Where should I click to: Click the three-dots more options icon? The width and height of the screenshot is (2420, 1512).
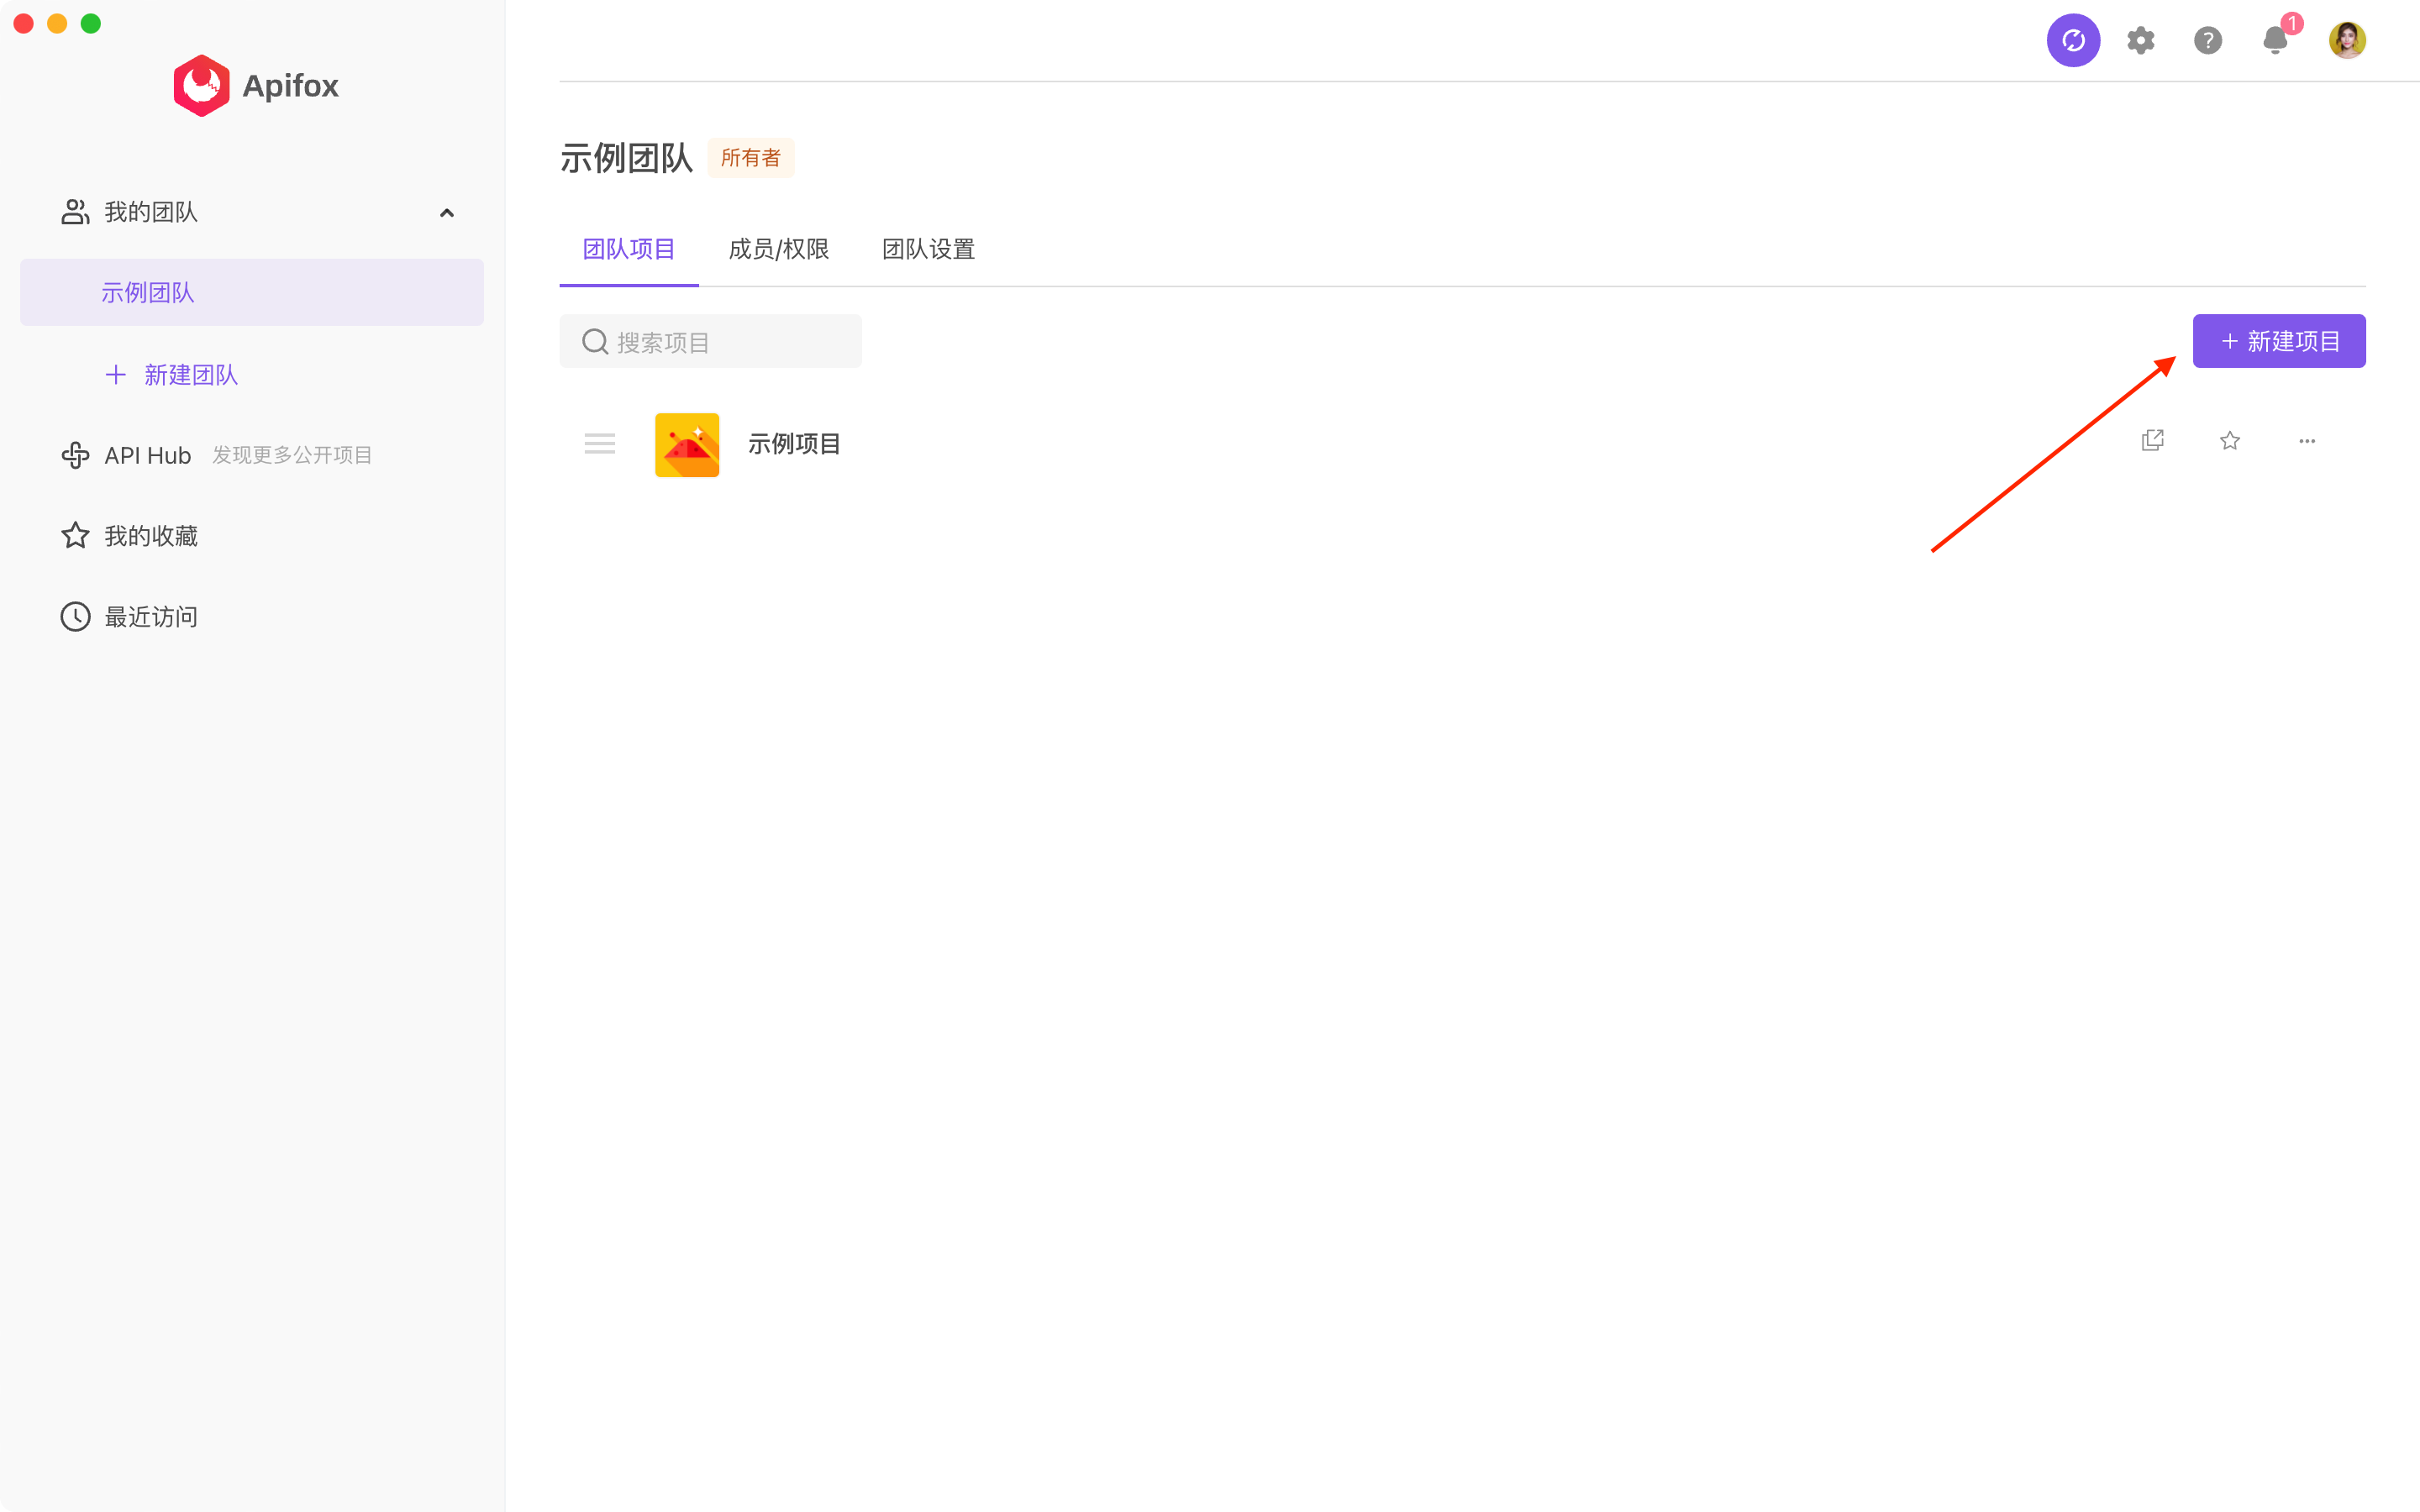pos(2306,441)
